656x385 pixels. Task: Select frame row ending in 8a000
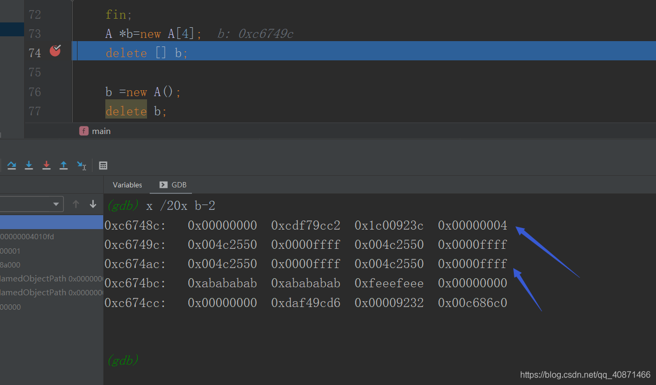pyautogui.click(x=51, y=265)
